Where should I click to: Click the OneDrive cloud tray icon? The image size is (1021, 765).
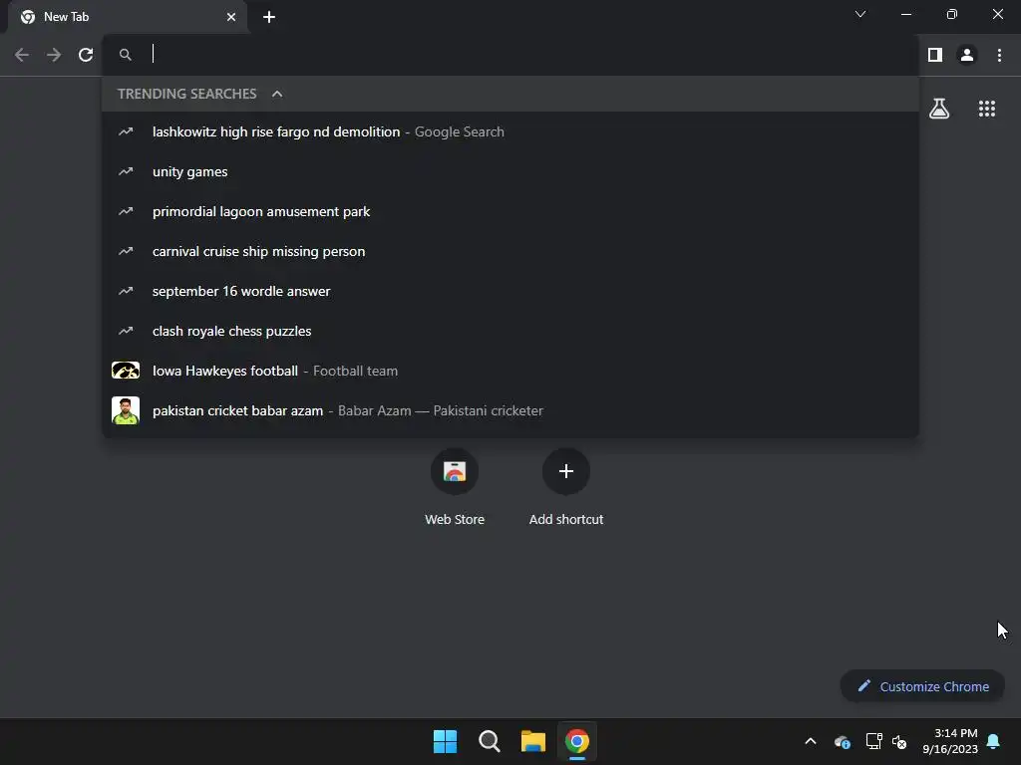[x=842, y=741]
